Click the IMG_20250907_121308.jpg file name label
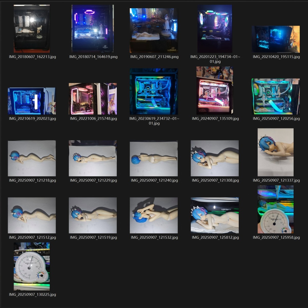308x308 pixels. (x=215, y=180)
